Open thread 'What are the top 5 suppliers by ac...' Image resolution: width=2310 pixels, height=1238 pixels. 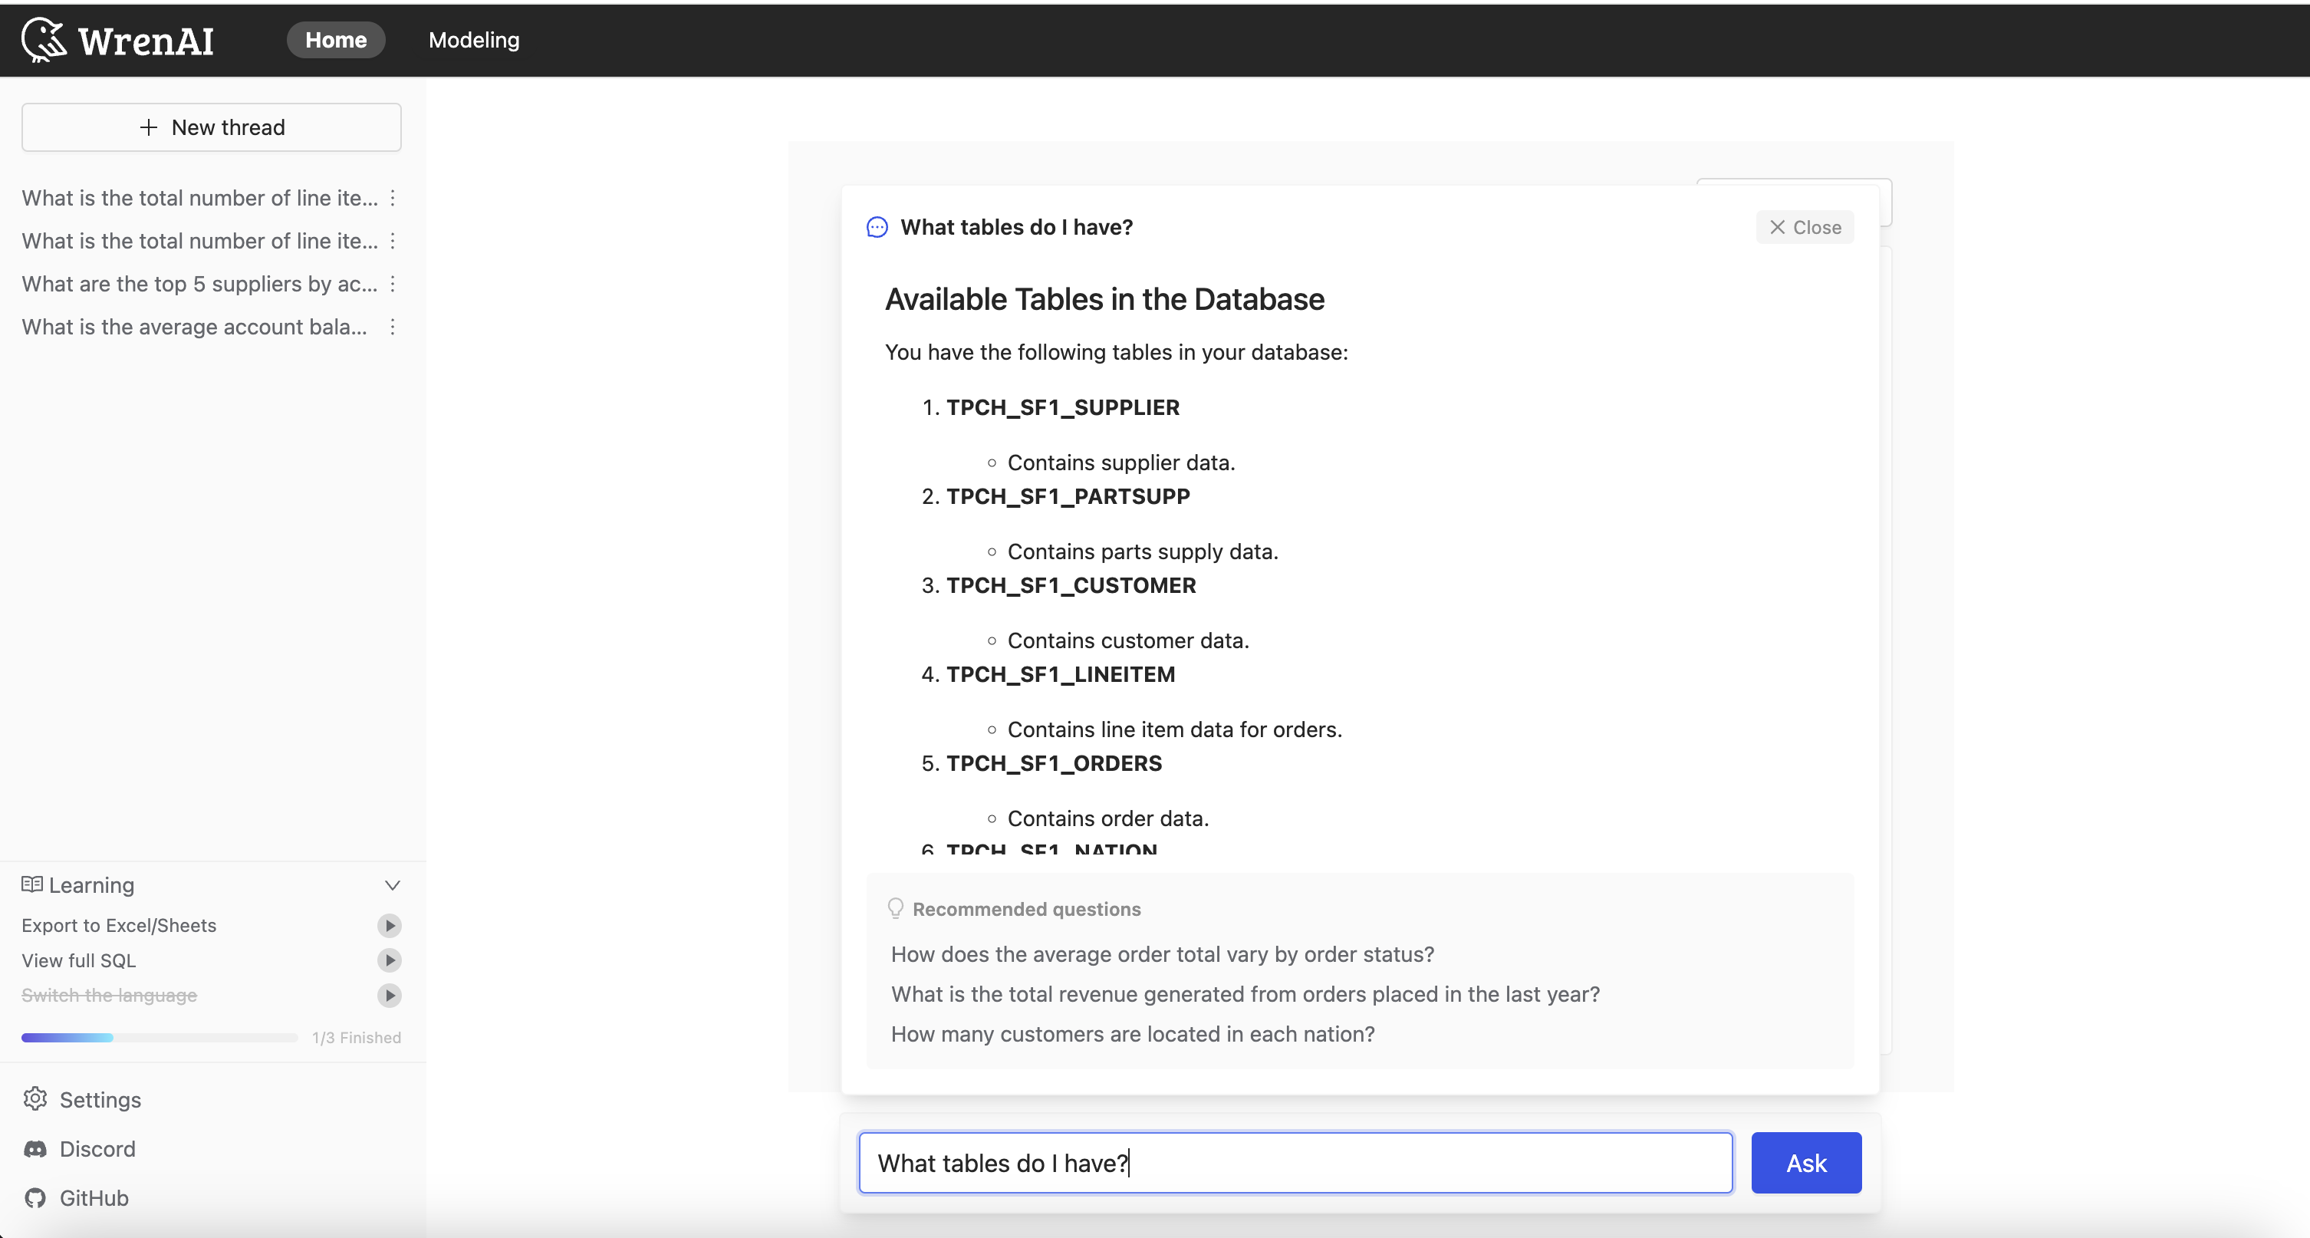(200, 284)
